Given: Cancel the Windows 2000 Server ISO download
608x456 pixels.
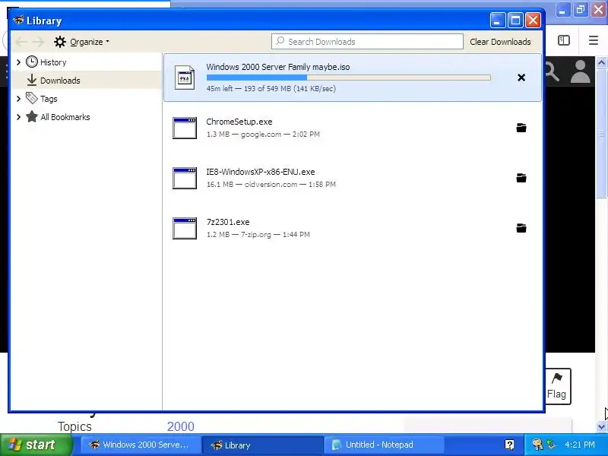Looking at the screenshot, I should (521, 78).
